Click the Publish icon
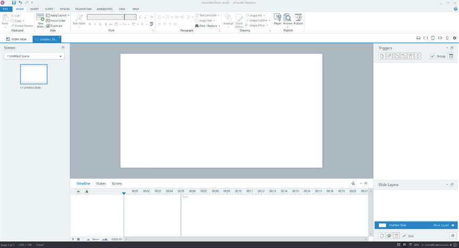The width and height of the screenshot is (459, 248). coord(298,18)
